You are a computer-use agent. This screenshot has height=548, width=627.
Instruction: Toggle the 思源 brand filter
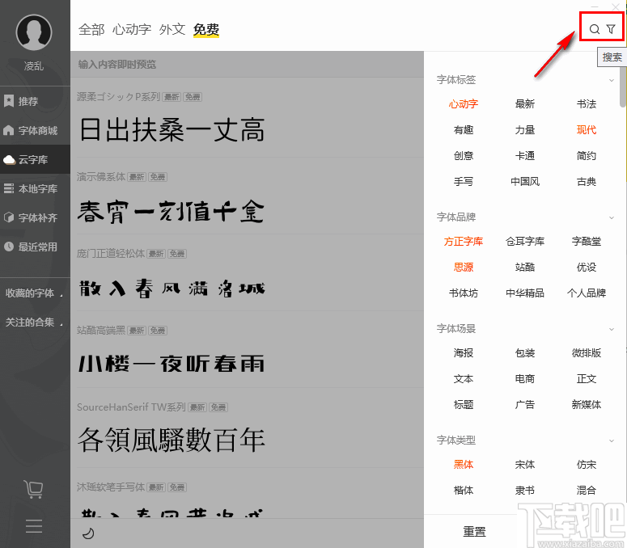coord(464,268)
